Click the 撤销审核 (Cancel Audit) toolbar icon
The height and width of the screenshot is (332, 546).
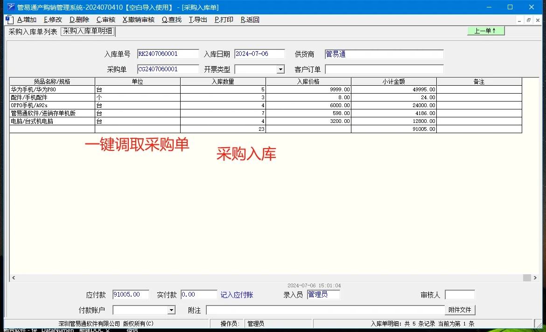click(139, 20)
